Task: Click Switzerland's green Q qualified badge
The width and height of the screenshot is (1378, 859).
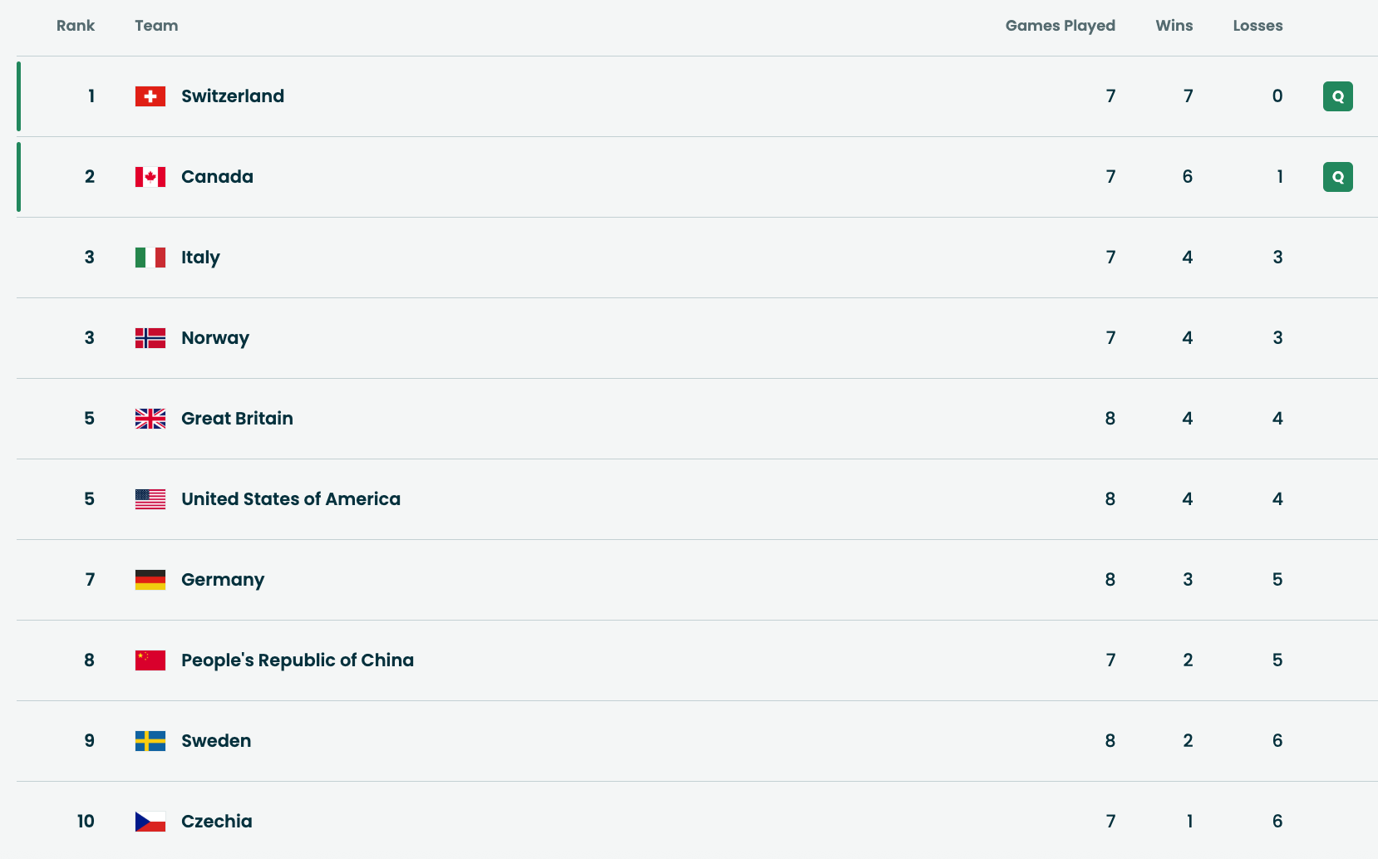Action: point(1337,96)
